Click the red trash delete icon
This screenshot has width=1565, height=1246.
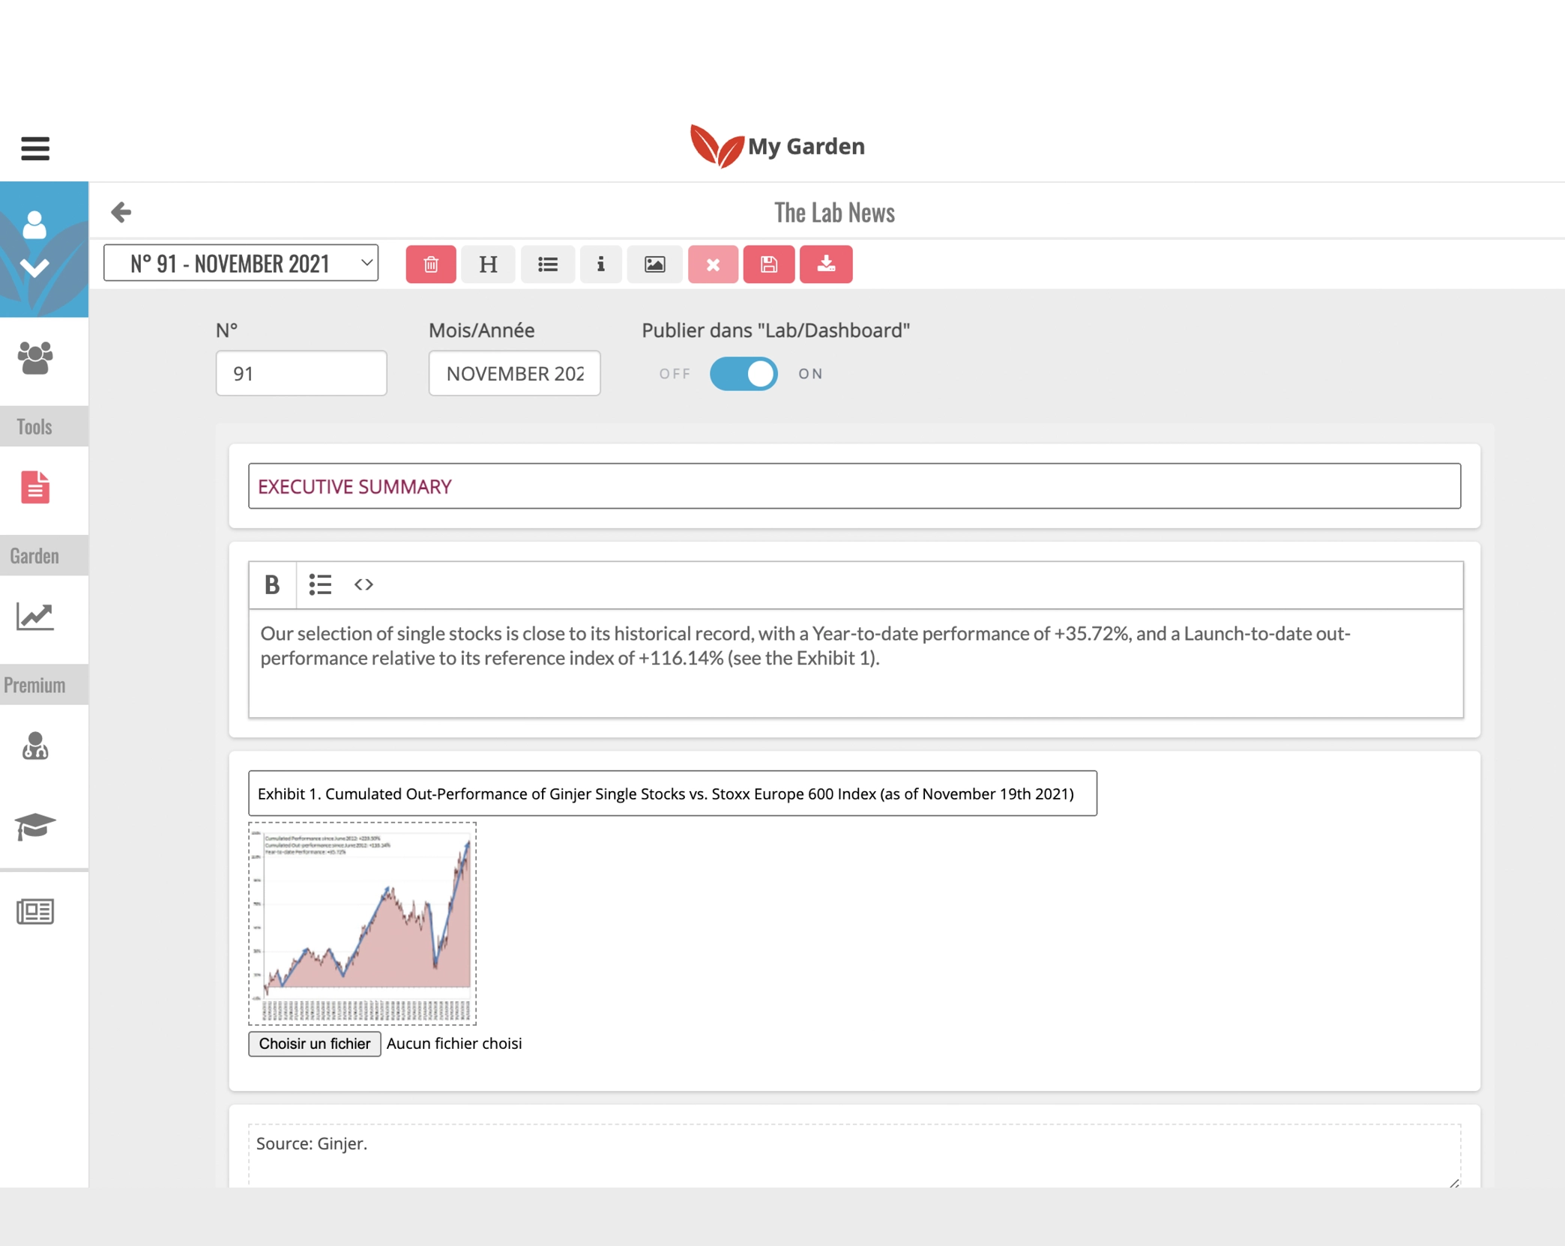[430, 264]
